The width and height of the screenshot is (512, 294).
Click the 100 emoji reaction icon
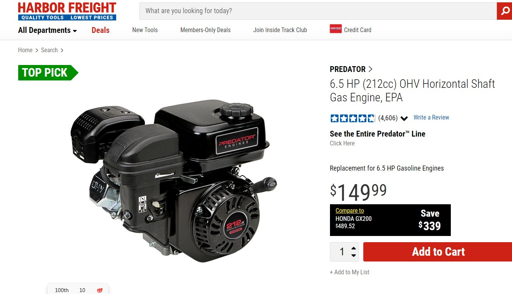tap(100, 290)
